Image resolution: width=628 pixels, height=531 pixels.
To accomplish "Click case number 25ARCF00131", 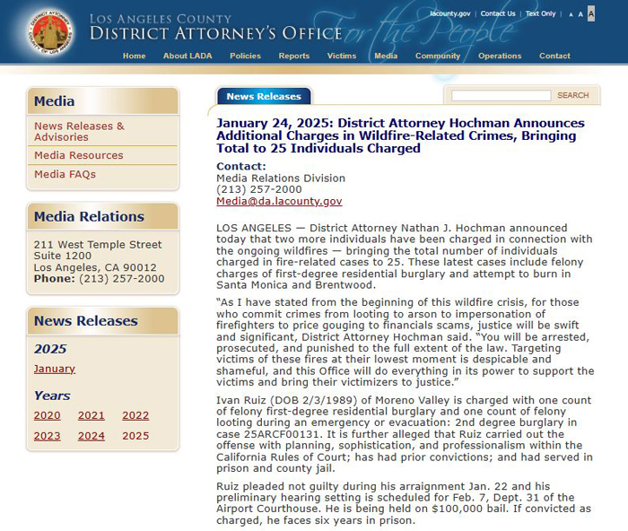I will [x=282, y=434].
